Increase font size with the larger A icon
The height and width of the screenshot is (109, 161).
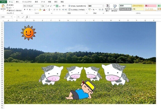pyautogui.click(x=48, y=6)
